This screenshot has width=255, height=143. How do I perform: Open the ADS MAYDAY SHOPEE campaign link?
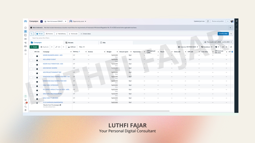click(50, 68)
